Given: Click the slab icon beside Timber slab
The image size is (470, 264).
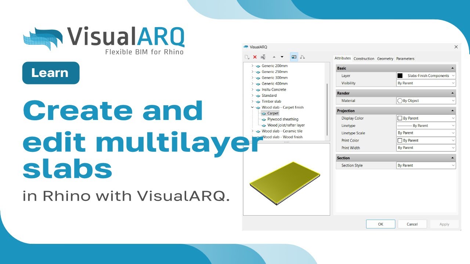Looking at the screenshot, I should click(258, 102).
